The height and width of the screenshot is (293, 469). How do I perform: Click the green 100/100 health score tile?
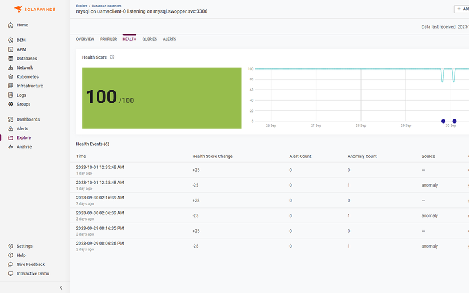(x=162, y=98)
